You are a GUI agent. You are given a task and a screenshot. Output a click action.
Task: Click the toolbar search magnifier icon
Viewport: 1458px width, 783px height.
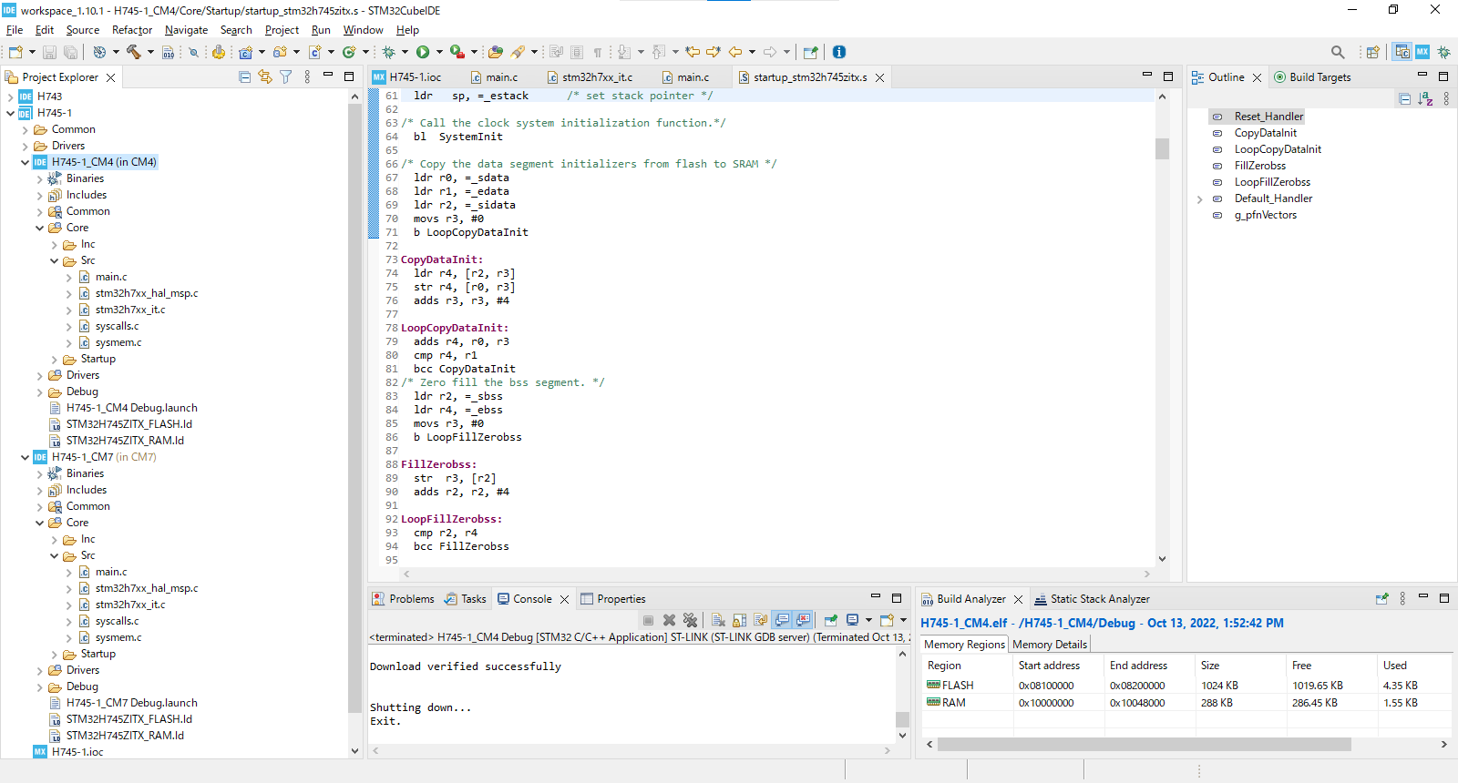click(1338, 52)
